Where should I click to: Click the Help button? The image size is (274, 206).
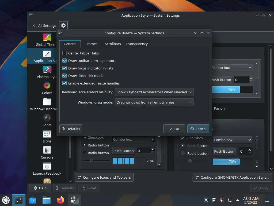coord(40,188)
